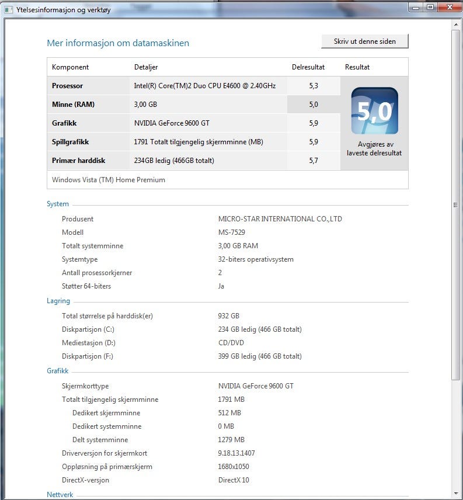Click the Primær harddisk row label
The height and width of the screenshot is (500, 463).
pyautogui.click(x=78, y=161)
